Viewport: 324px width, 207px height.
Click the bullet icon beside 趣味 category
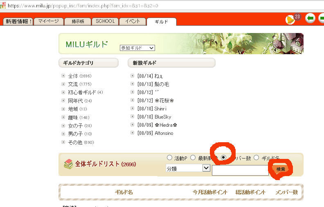point(63,117)
